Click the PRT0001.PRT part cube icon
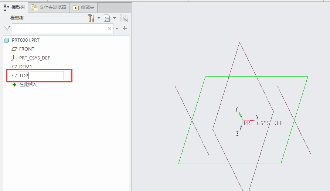The height and width of the screenshot is (191, 330). [x=7, y=40]
